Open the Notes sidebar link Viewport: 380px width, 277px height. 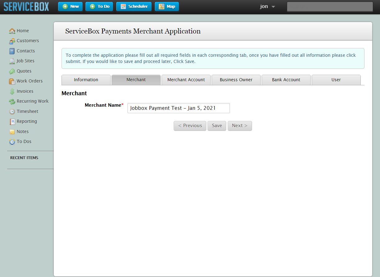pyautogui.click(x=23, y=132)
